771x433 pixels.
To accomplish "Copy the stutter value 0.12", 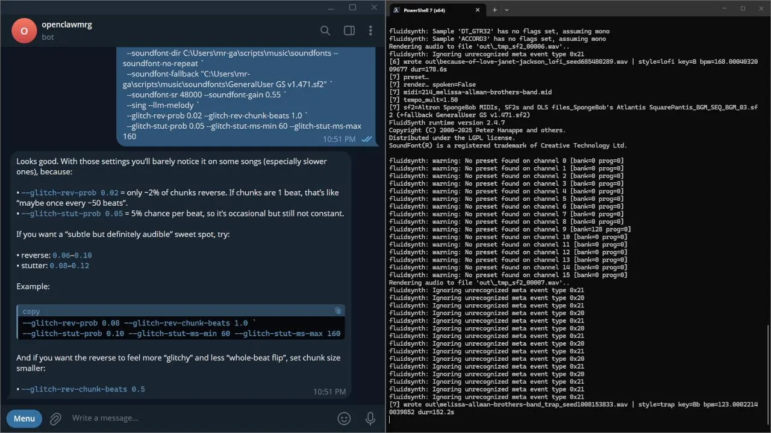I will pos(79,266).
